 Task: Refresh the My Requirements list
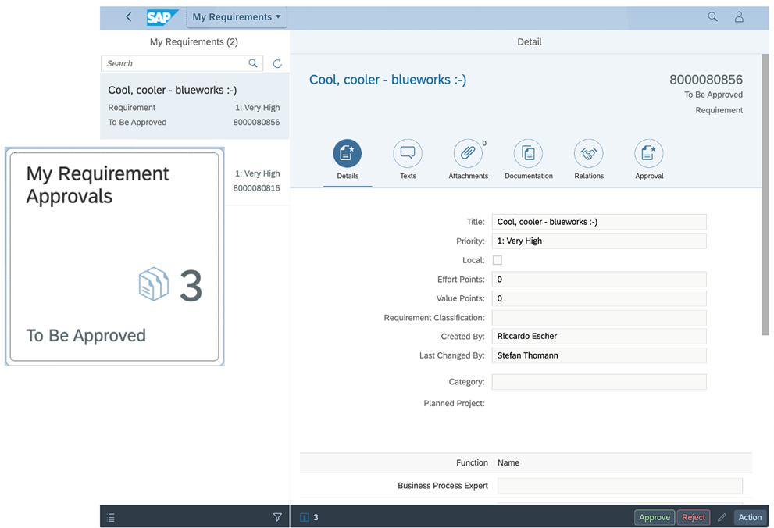277,63
